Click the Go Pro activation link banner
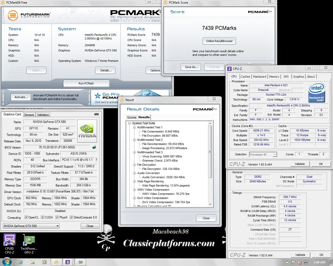 [x=107, y=102]
